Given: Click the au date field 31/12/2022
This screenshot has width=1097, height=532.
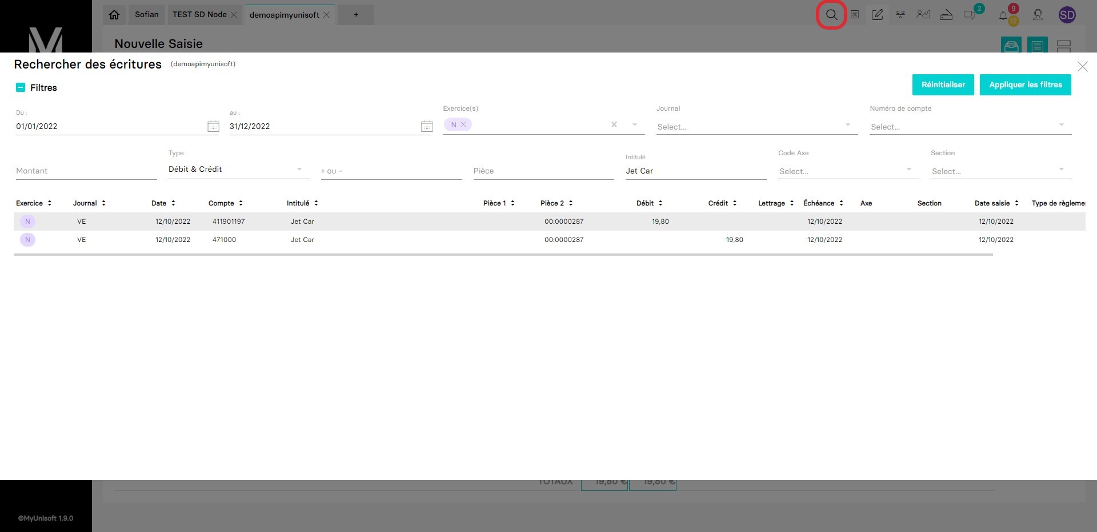Looking at the screenshot, I should [324, 127].
